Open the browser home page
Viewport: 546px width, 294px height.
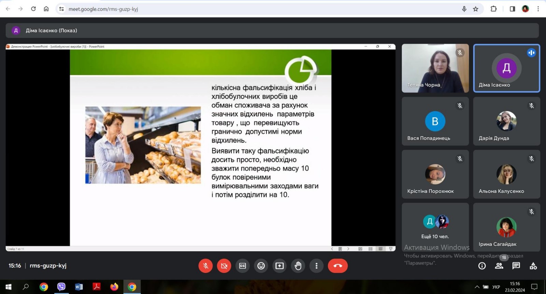click(x=46, y=9)
